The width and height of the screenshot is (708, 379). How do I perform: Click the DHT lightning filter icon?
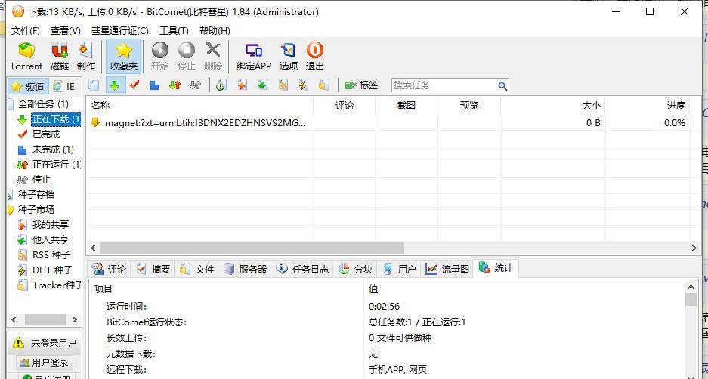(304, 85)
